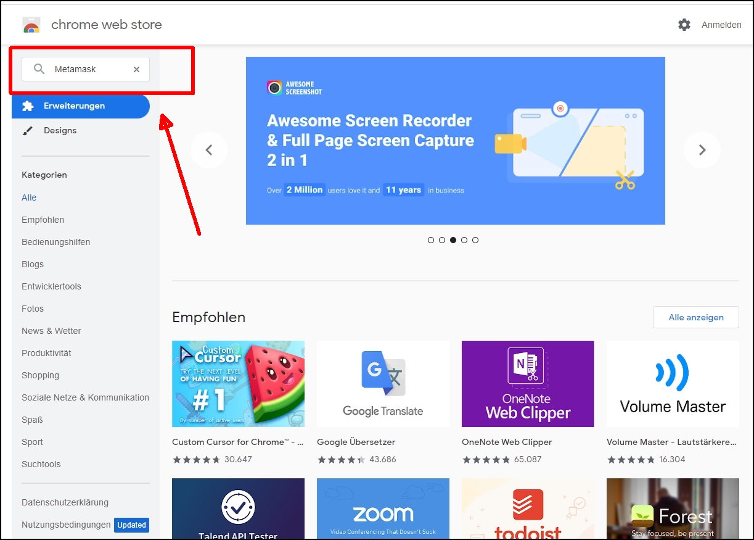Go to next carousel slide
Image resolution: width=754 pixels, height=540 pixels.
pyautogui.click(x=702, y=150)
